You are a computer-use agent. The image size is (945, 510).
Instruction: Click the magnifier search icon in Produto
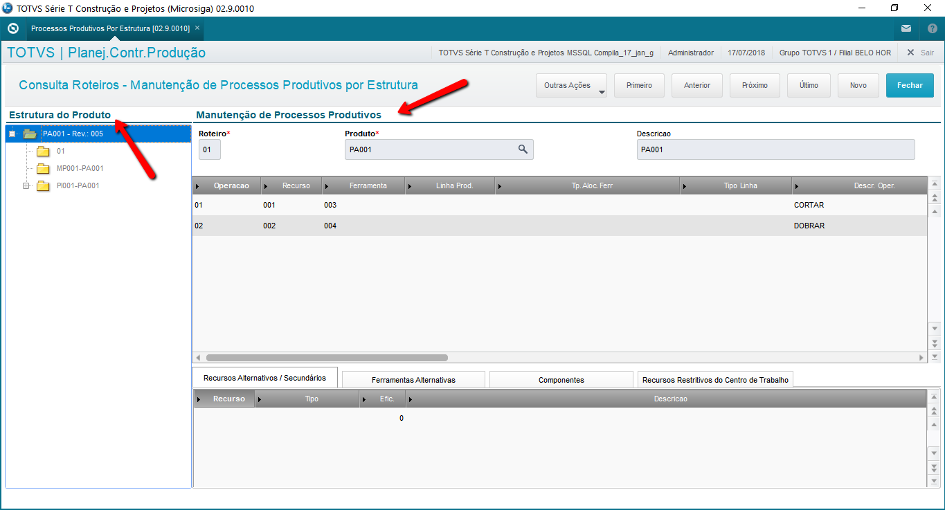pyautogui.click(x=523, y=149)
